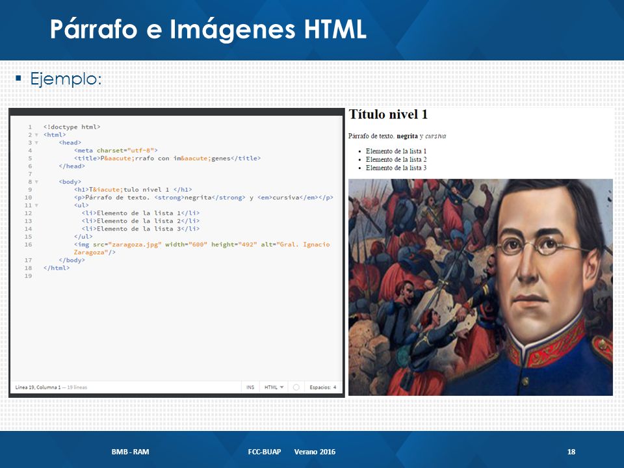Open the Espacios: 4 indentation setting
The height and width of the screenshot is (468, 624).
click(x=323, y=387)
